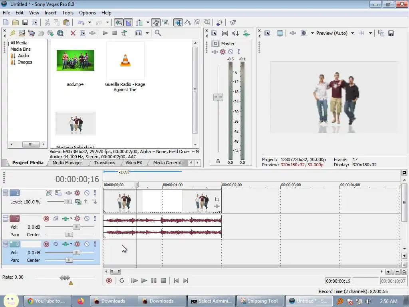Open Track Motion on video track 1
This screenshot has height=307, width=409.
tap(58, 193)
